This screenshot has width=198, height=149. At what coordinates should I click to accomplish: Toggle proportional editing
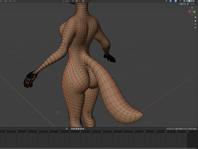point(83,1)
